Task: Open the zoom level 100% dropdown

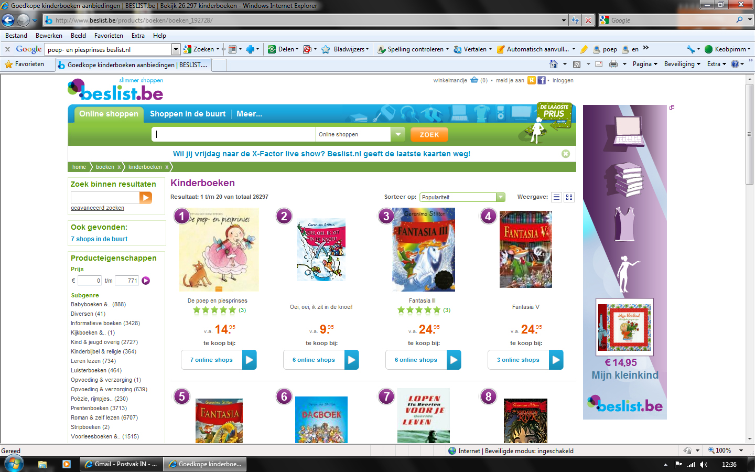Action: (741, 450)
